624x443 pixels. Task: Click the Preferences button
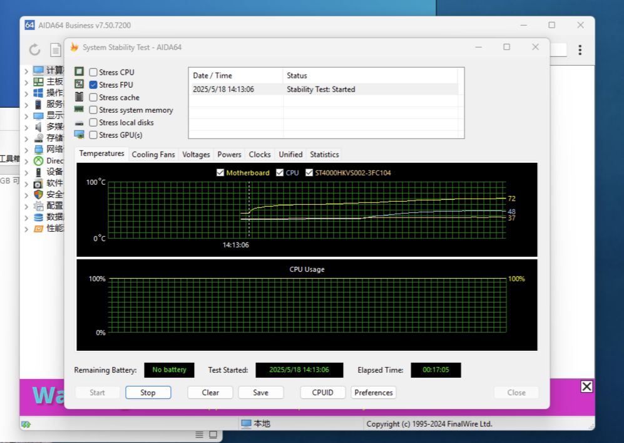(373, 393)
